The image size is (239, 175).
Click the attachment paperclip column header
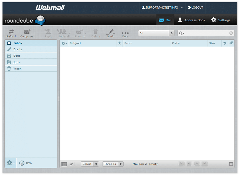click(231, 43)
